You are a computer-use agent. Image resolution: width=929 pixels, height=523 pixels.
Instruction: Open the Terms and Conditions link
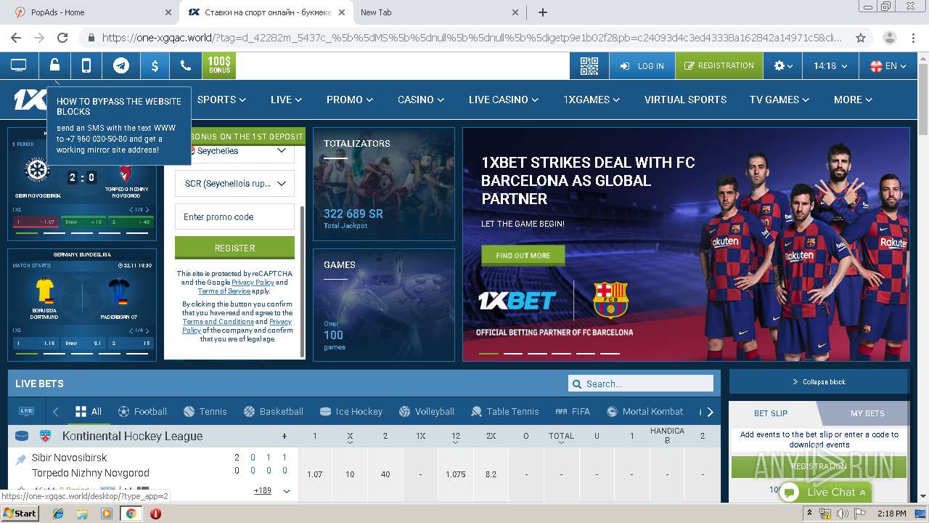218,322
